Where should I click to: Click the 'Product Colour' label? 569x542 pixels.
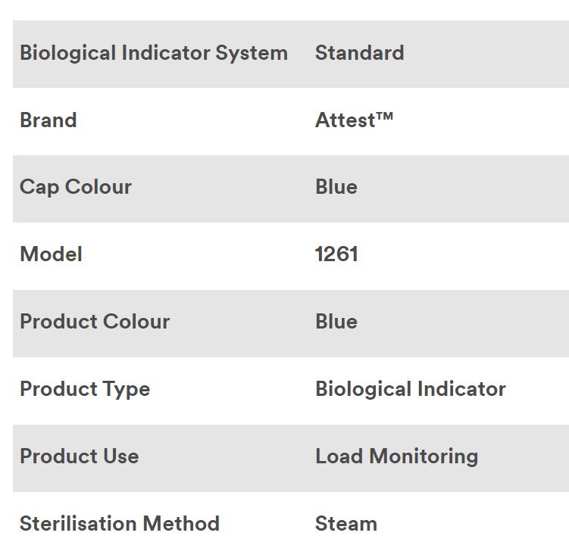(95, 321)
